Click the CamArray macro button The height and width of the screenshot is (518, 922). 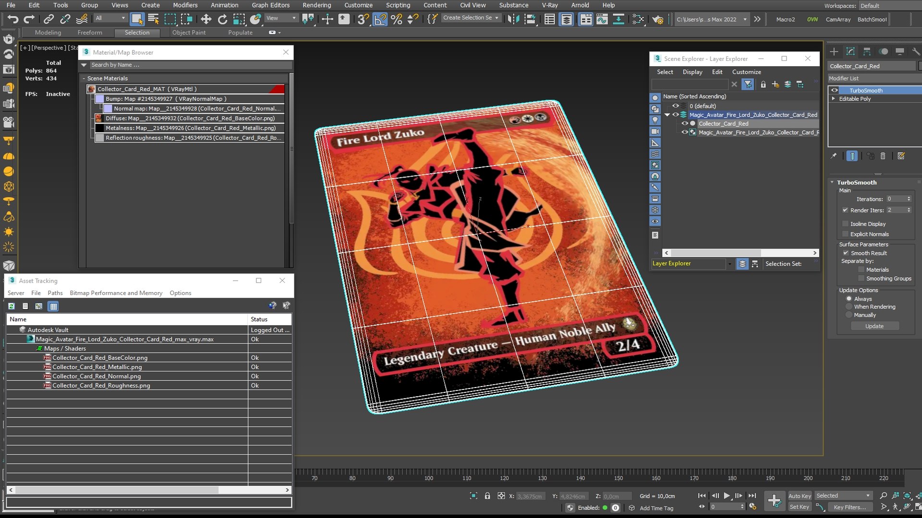pyautogui.click(x=838, y=20)
